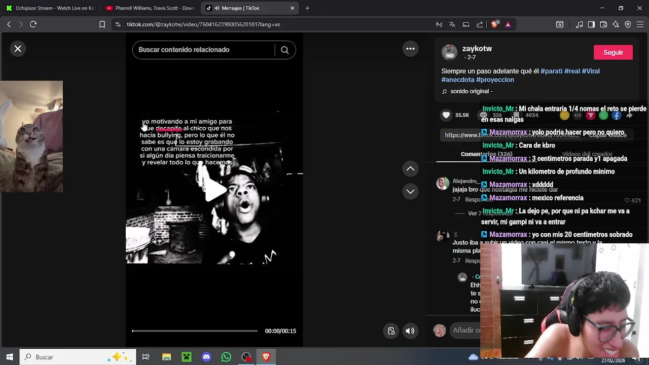Open the Brave Wallet icon
Image resolution: width=649 pixels, height=365 pixels.
[x=603, y=24]
